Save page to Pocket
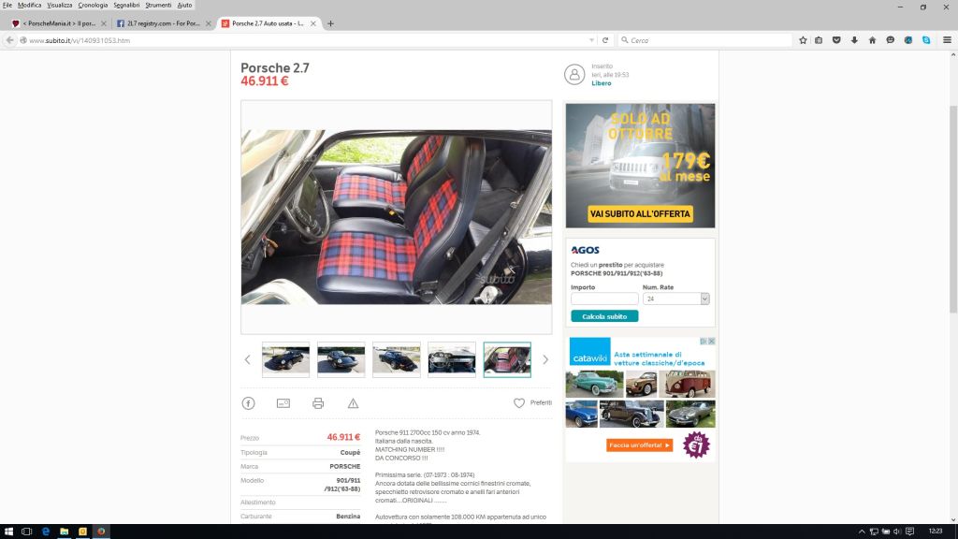This screenshot has height=539, width=958. 836,40
